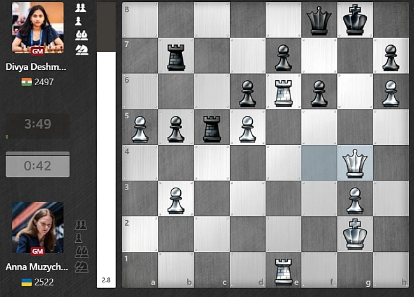The image size is (414, 297).
Task: Click the highlighted empty f4 square
Action: click(318, 163)
